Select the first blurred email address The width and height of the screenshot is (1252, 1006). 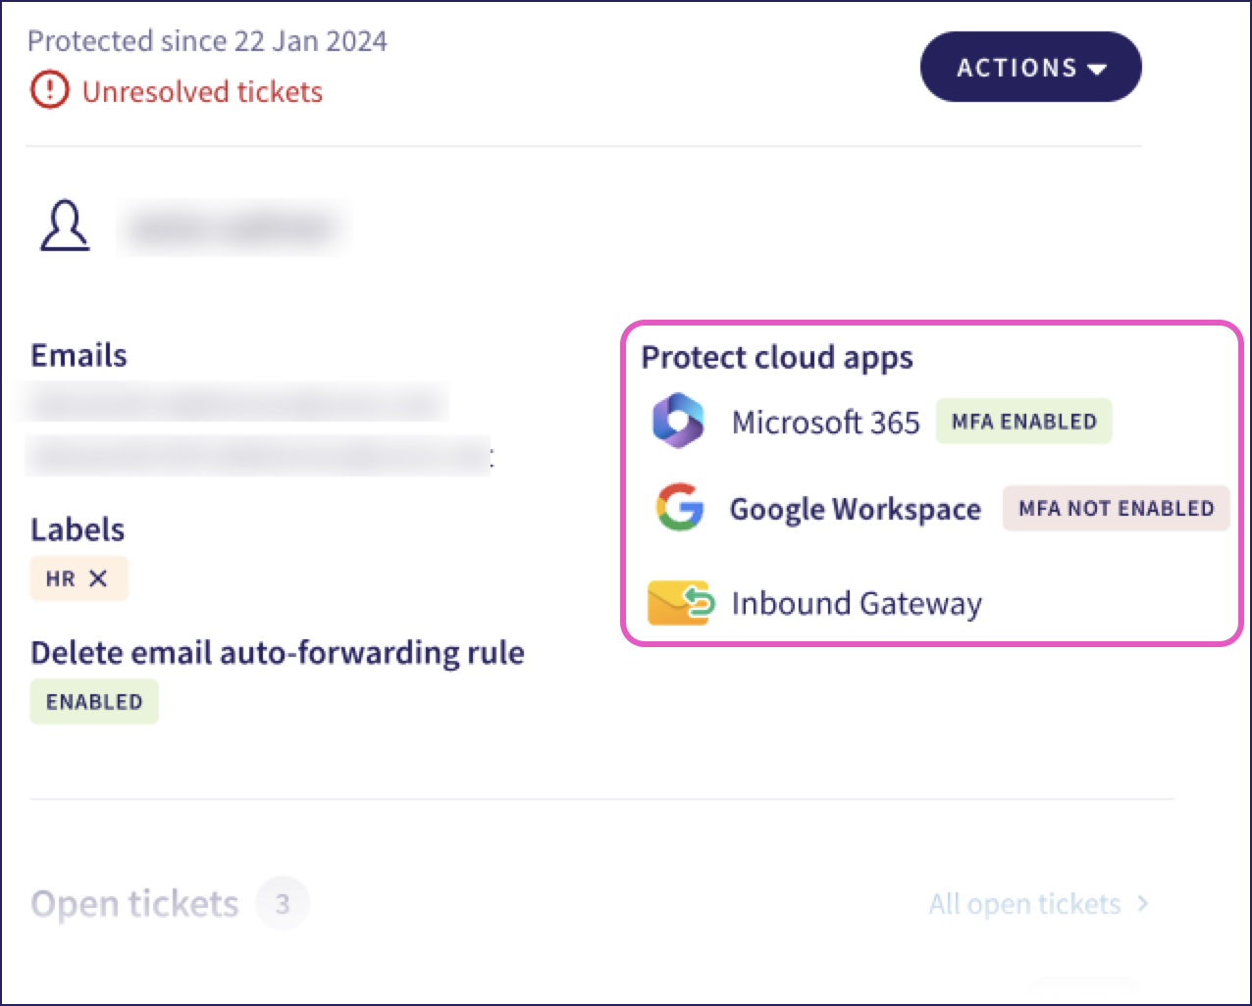[x=235, y=403]
